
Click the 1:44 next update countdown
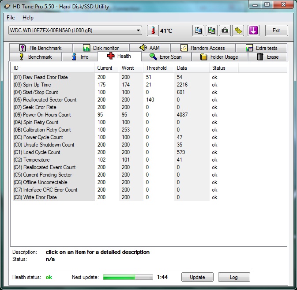162,277
